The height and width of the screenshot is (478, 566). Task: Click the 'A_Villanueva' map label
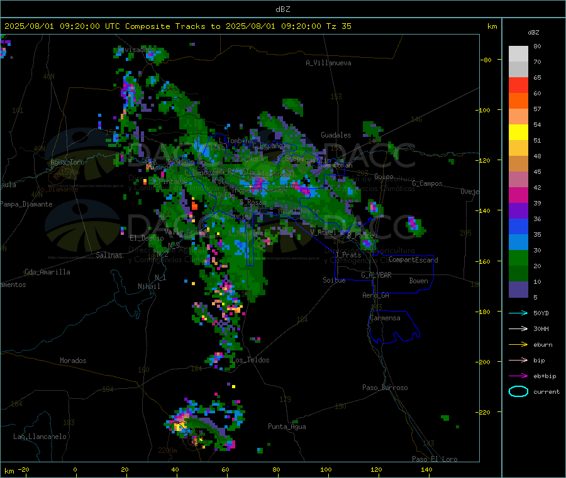[x=328, y=63]
